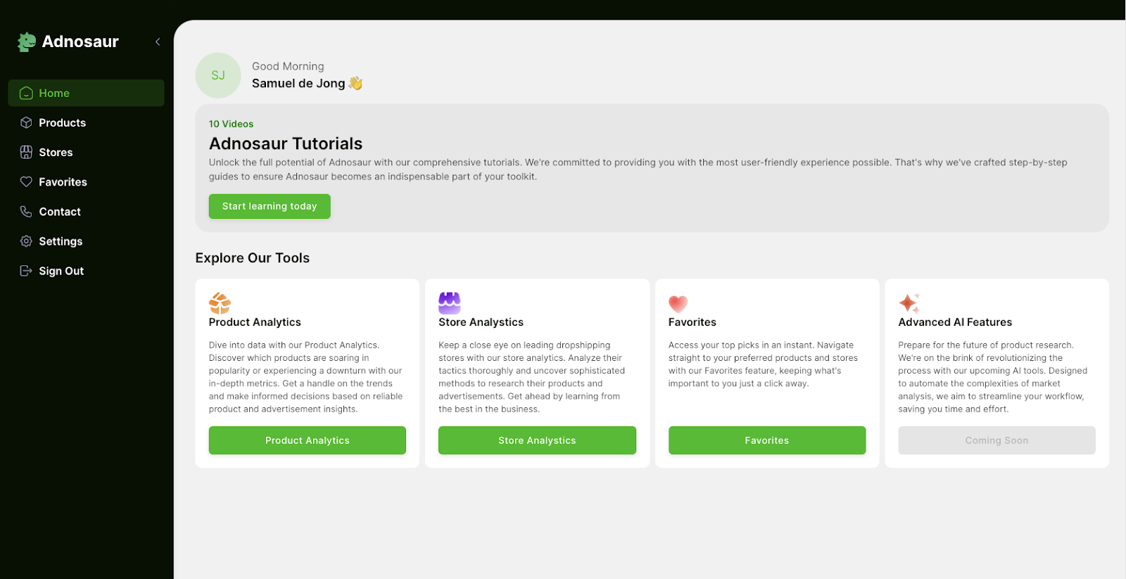Click the Stores icon in sidebar
The image size is (1126, 579).
click(x=26, y=152)
